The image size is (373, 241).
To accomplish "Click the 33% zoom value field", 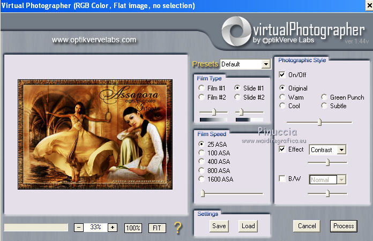I will [x=95, y=227].
